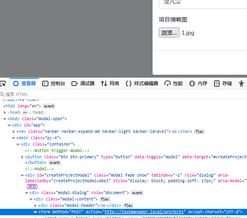Viewport: 247px width, 218px height.
Task: Collapse the modal-content div node
Action: pyautogui.click(x=31, y=199)
